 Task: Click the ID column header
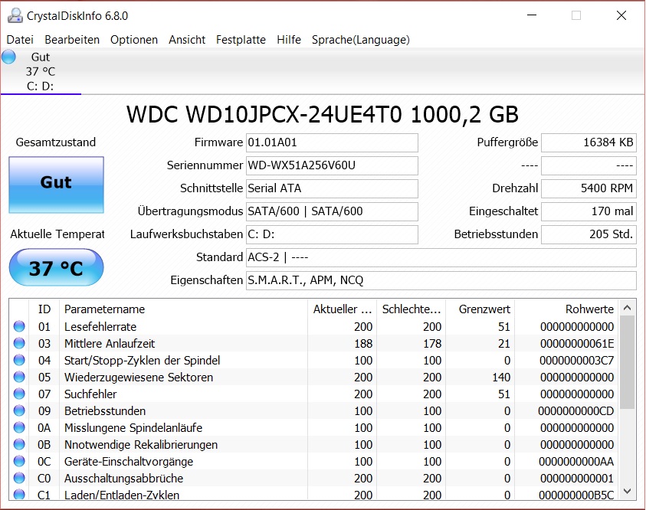[44, 309]
